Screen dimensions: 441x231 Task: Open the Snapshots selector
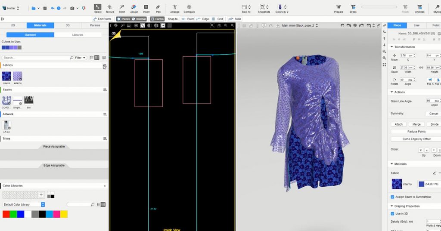click(264, 9)
